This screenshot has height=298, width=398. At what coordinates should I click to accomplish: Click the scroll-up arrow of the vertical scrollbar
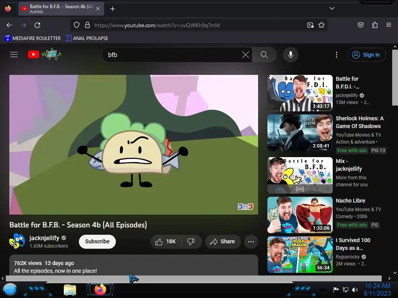click(x=395, y=47)
